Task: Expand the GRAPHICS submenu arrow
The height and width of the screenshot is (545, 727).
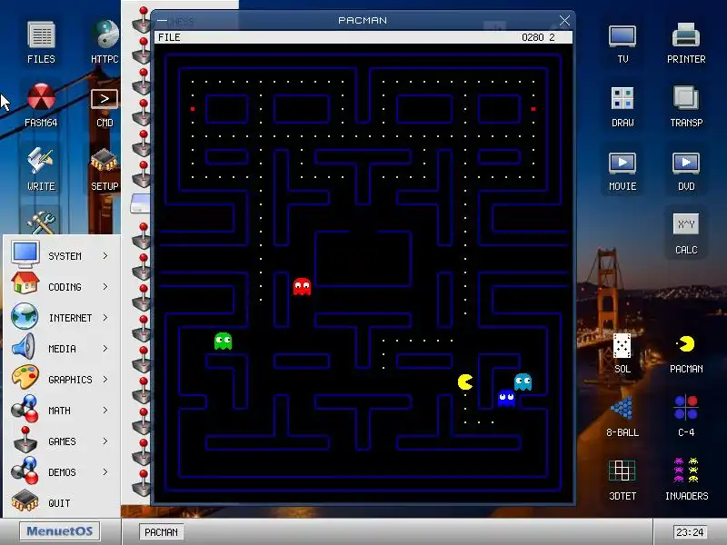Action: 105,380
